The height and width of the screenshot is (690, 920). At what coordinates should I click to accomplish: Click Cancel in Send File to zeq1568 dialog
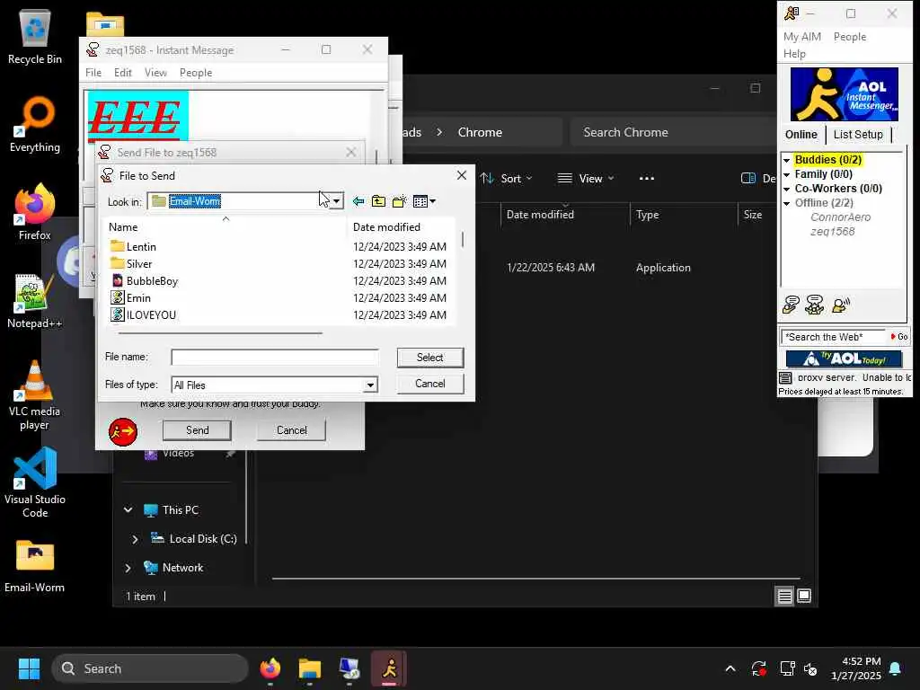coord(292,430)
